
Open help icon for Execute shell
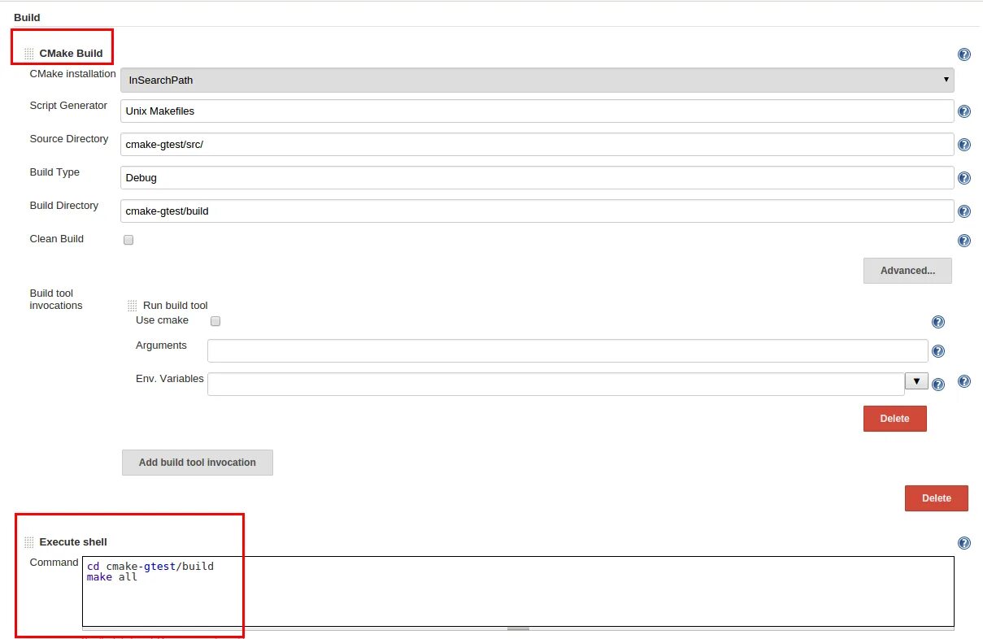click(x=963, y=543)
